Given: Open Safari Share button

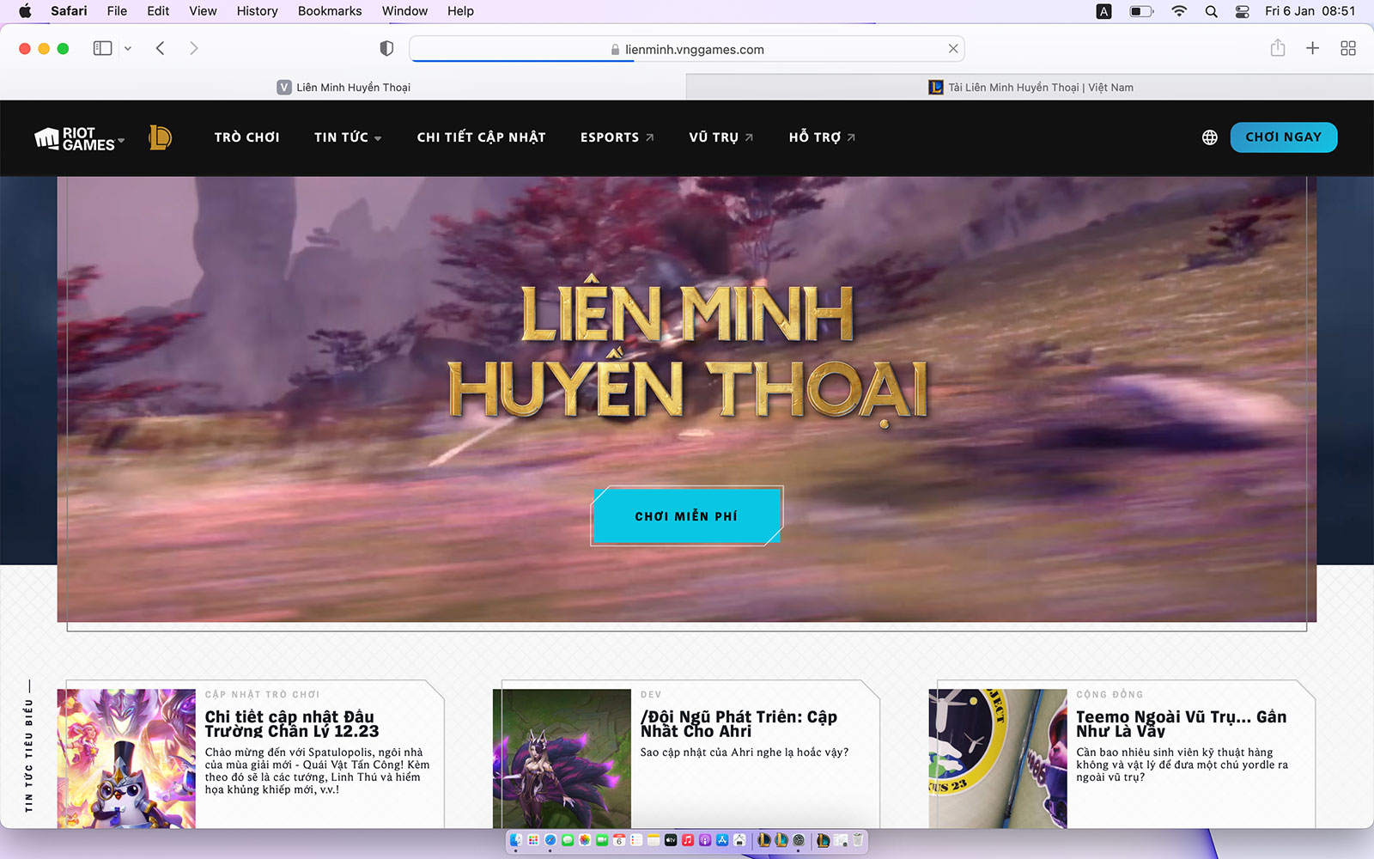Looking at the screenshot, I should tap(1278, 48).
